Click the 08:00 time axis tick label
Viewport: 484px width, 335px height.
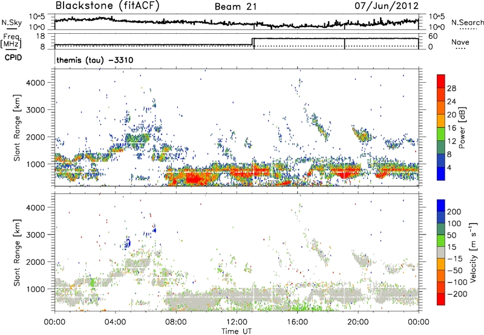[176, 322]
